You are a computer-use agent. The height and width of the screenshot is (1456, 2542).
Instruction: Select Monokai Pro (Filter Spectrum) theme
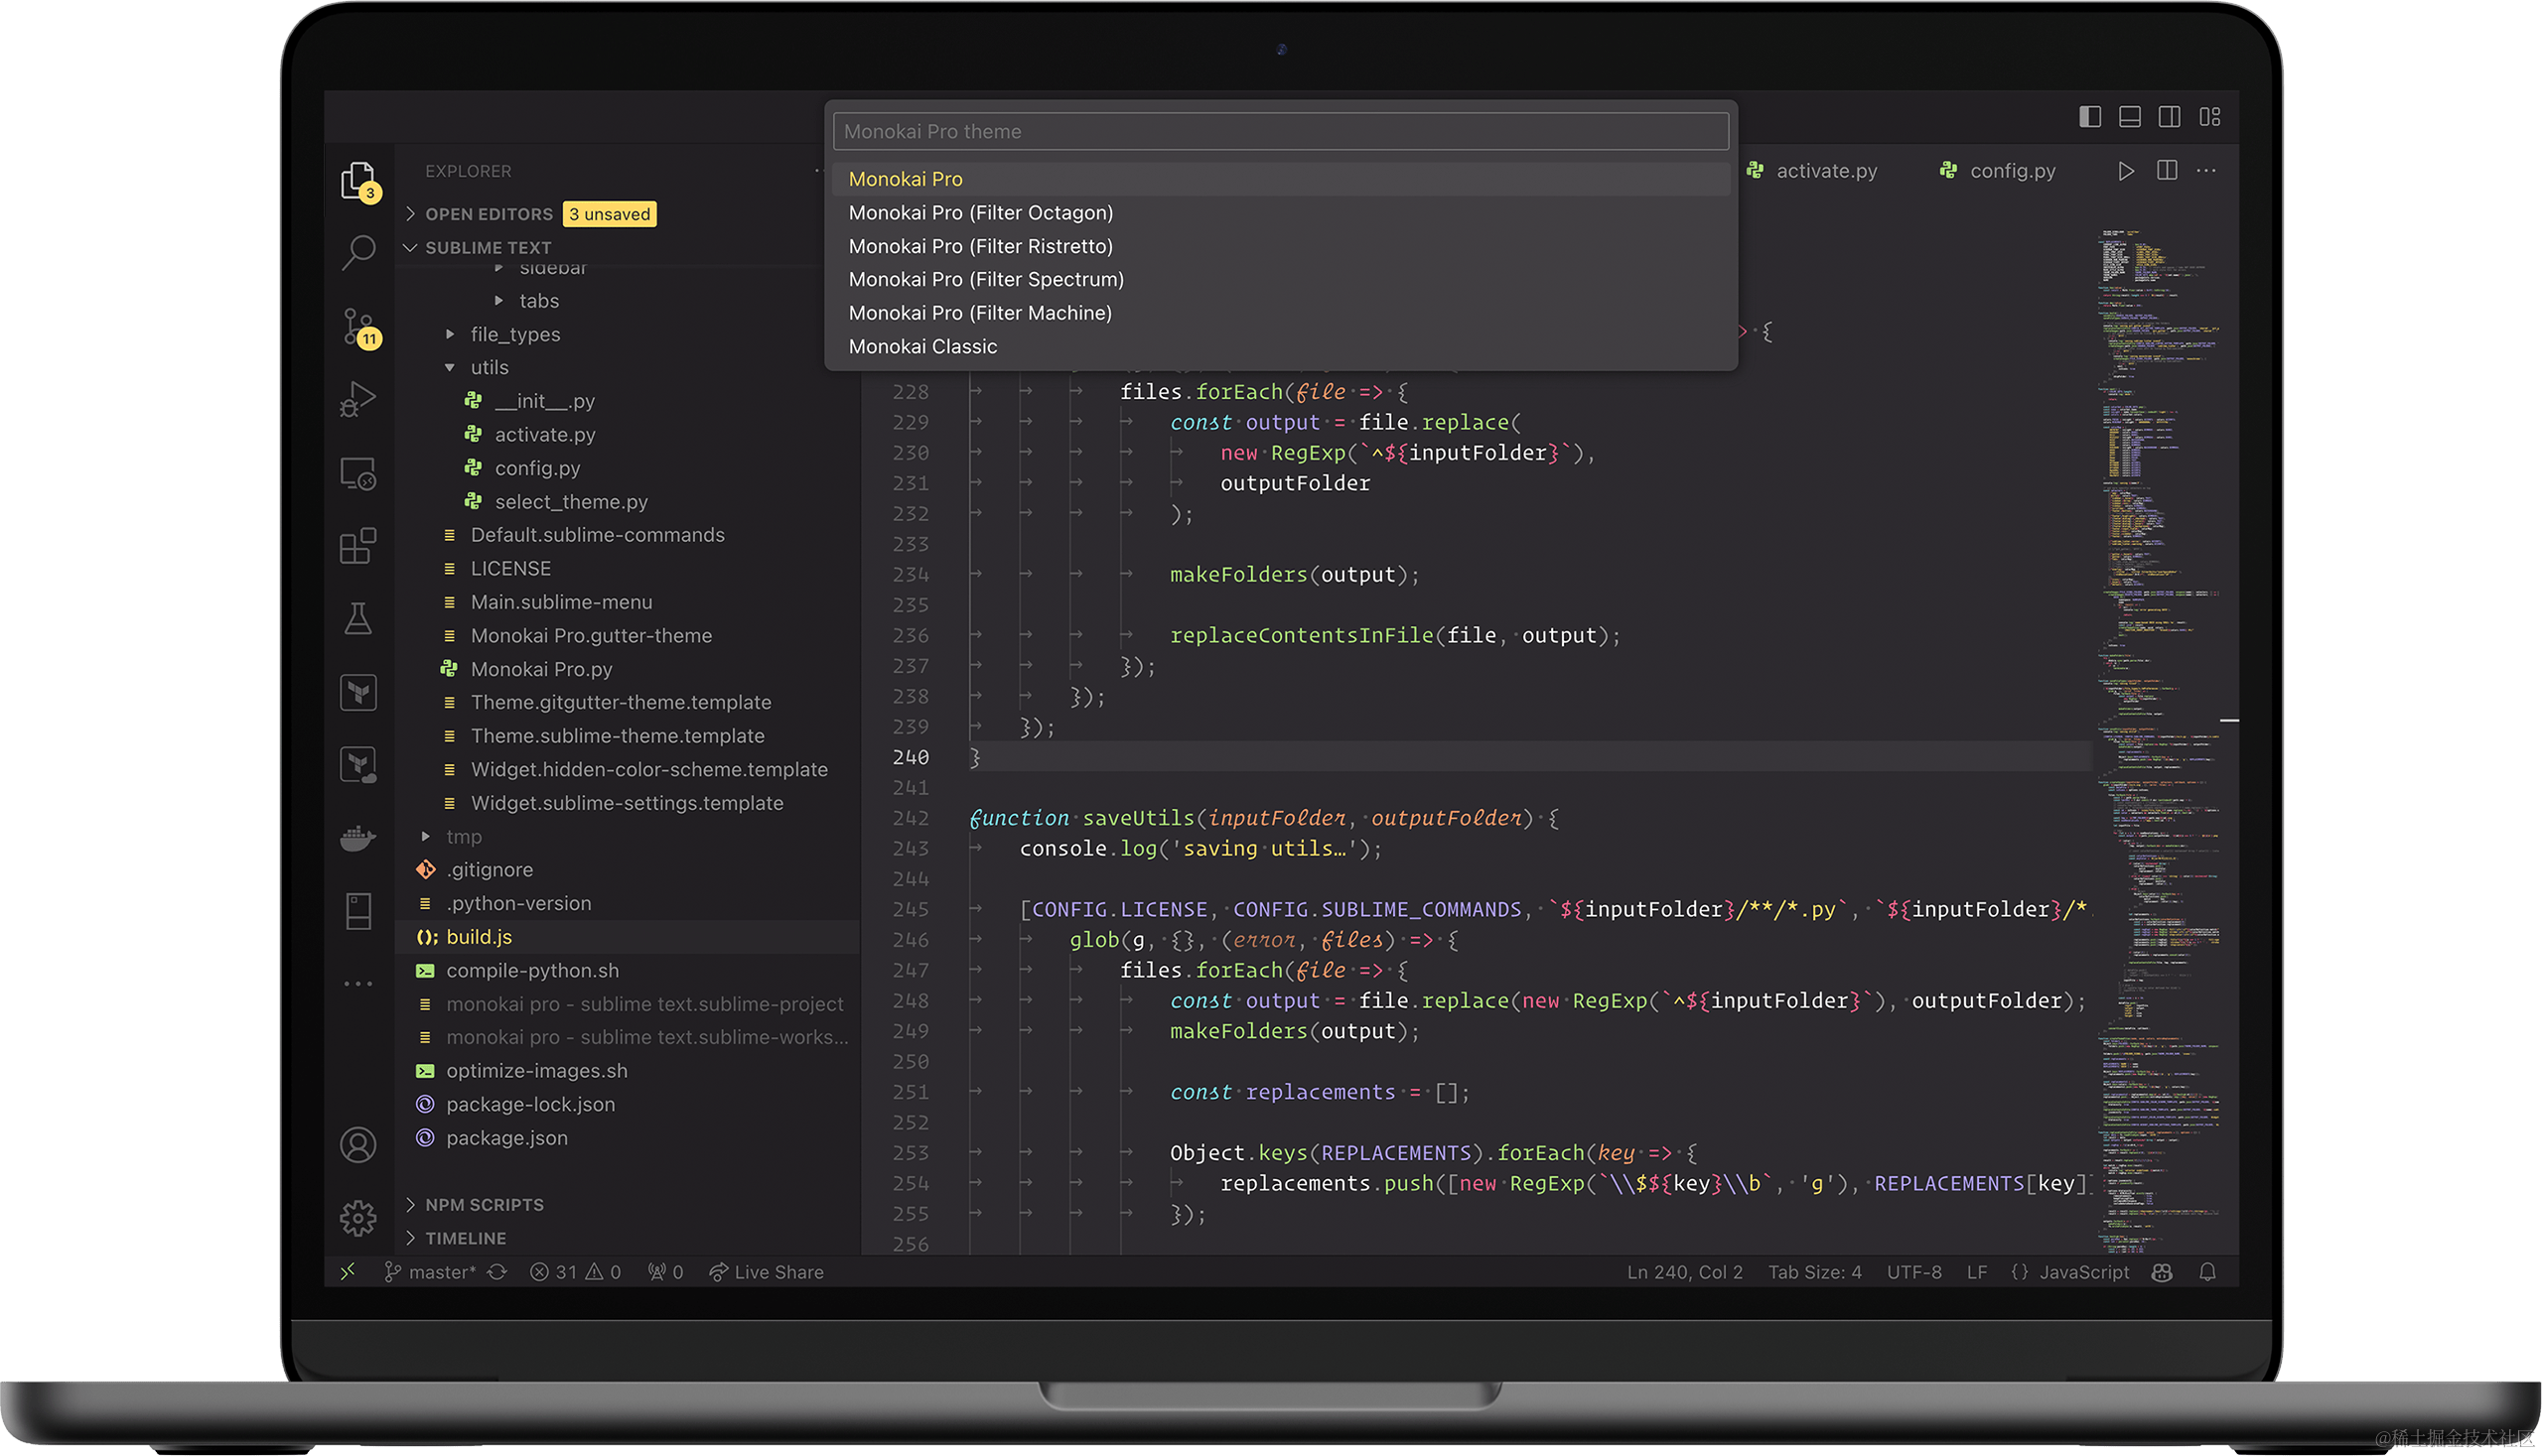point(985,280)
